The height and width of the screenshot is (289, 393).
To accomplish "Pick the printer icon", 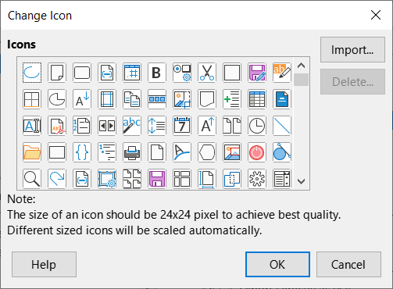I will (x=132, y=152).
